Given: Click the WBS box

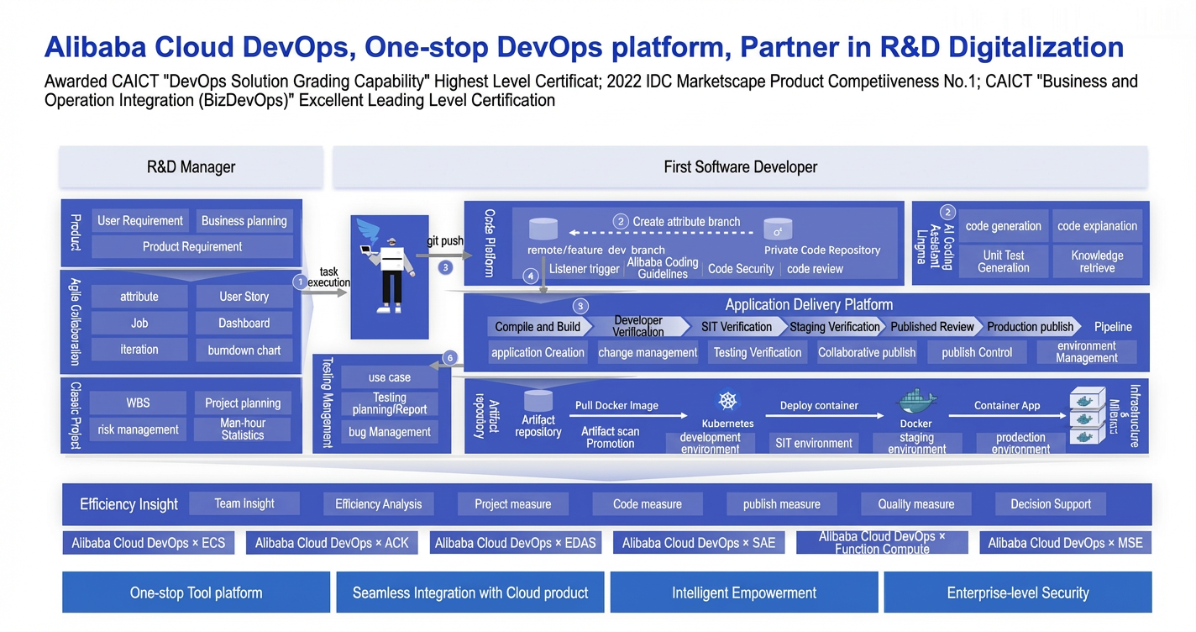Looking at the screenshot, I should 139,403.
